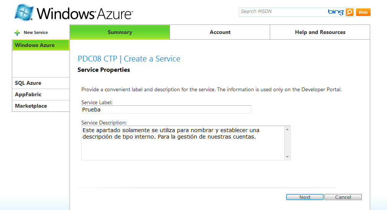
Task: Click the New Service link
Action: pos(36,32)
